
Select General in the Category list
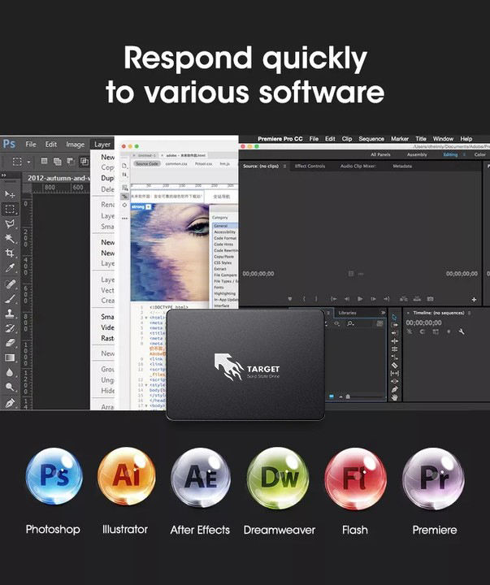220,226
